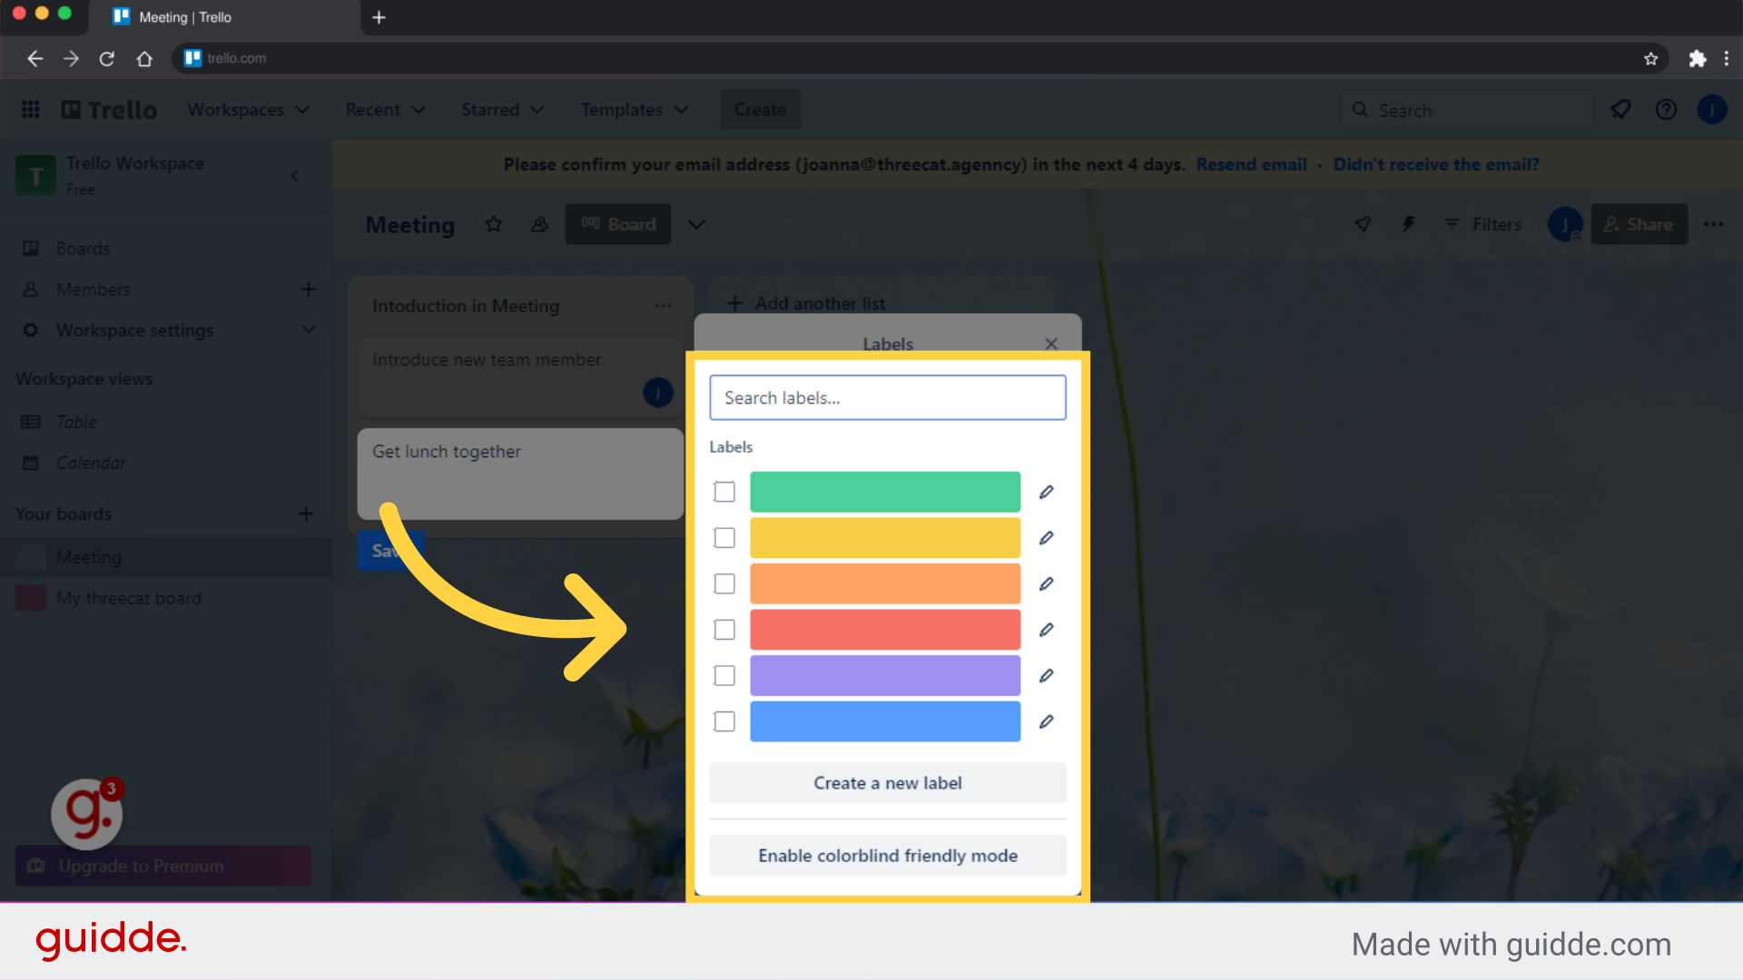Check the red label checkbox
The width and height of the screenshot is (1743, 980).
coord(724,629)
